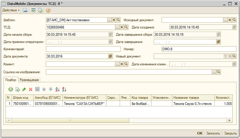Select the Текила Сауза table row
Viewport: 240px width, 138px height.
pos(119,104)
